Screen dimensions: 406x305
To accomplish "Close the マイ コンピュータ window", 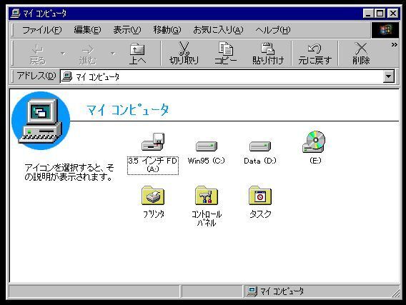I will tap(393, 13).
